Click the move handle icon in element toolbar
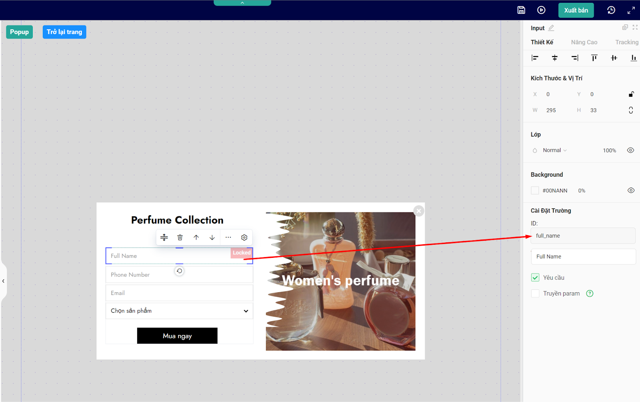This screenshot has width=640, height=402. point(164,237)
